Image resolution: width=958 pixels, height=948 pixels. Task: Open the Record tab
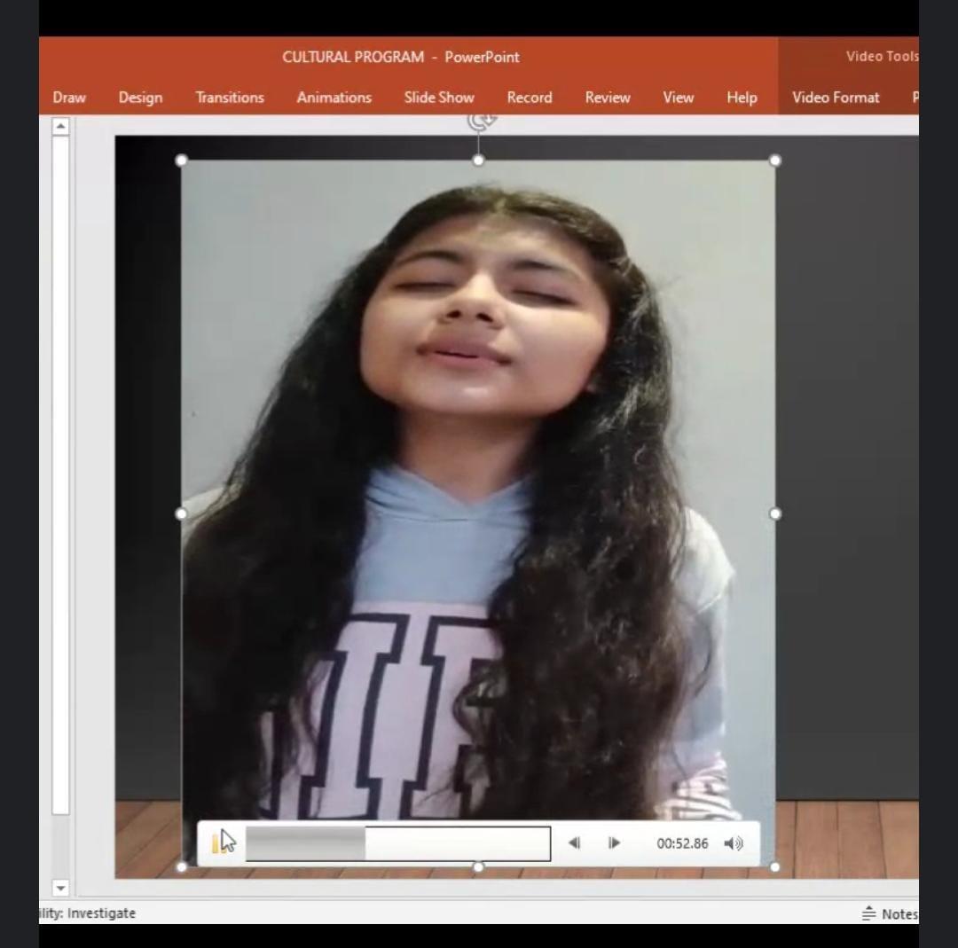pyautogui.click(x=530, y=98)
